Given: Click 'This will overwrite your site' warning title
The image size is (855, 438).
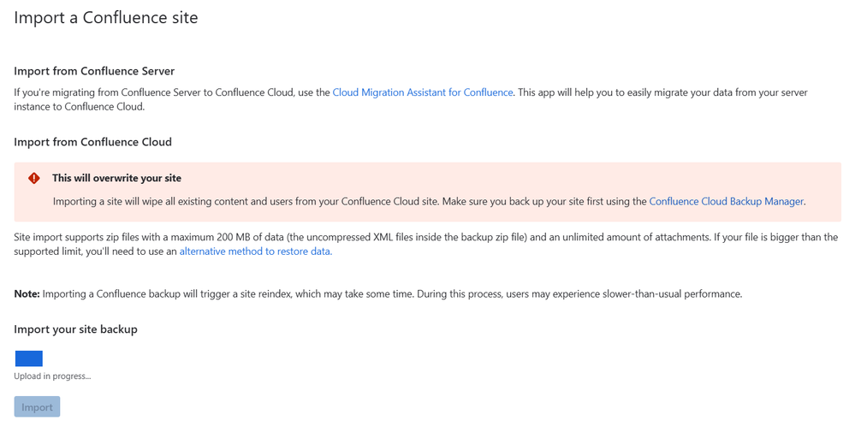Looking at the screenshot, I should [116, 178].
